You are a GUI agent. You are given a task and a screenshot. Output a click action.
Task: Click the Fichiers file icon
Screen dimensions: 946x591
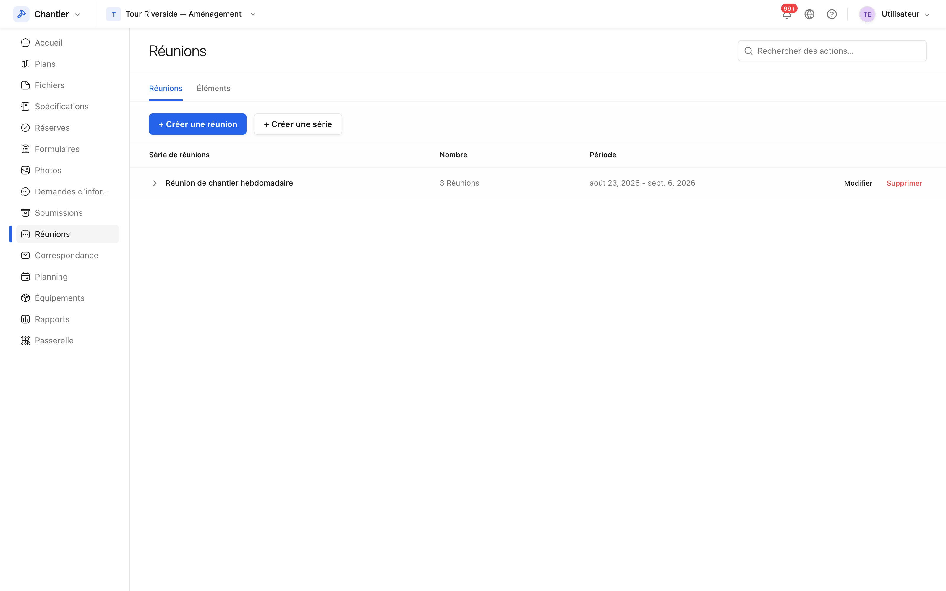(25, 85)
